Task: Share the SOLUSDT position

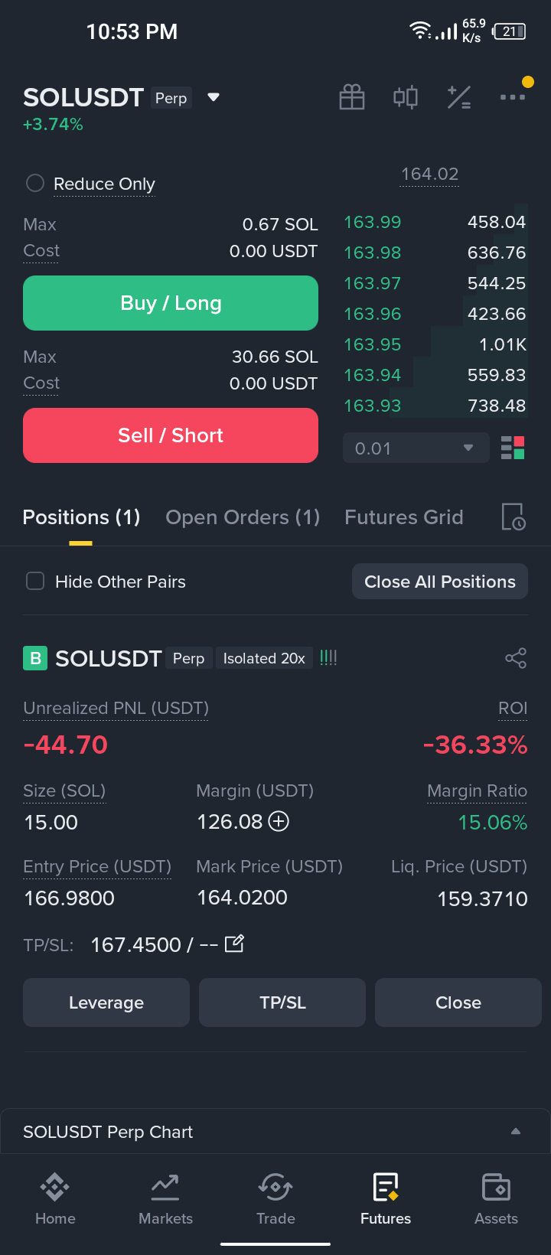Action: (516, 658)
